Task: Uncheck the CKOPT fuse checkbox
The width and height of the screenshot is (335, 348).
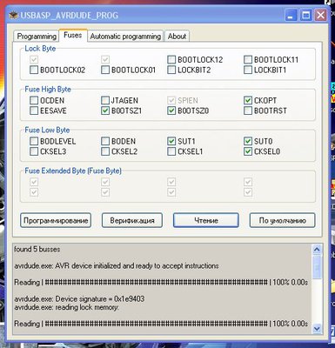Action: tap(248, 100)
